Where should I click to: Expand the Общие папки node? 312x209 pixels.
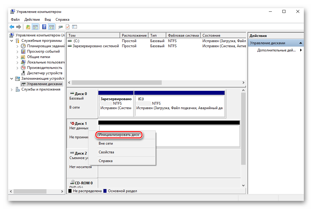pyautogui.click(x=17, y=57)
